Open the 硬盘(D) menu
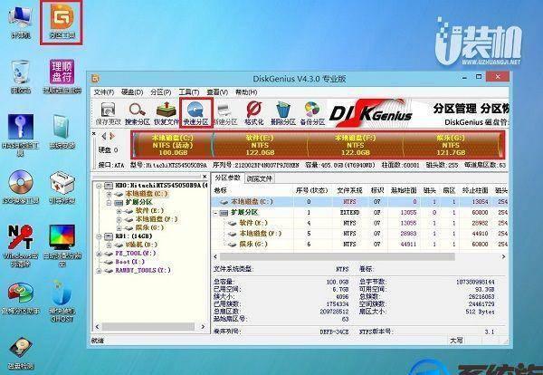543x375 pixels. pyautogui.click(x=132, y=92)
